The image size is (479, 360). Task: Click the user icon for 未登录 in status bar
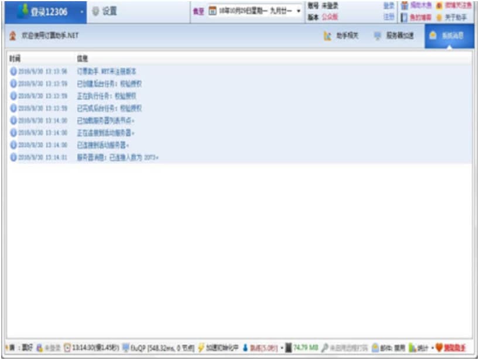point(39,348)
